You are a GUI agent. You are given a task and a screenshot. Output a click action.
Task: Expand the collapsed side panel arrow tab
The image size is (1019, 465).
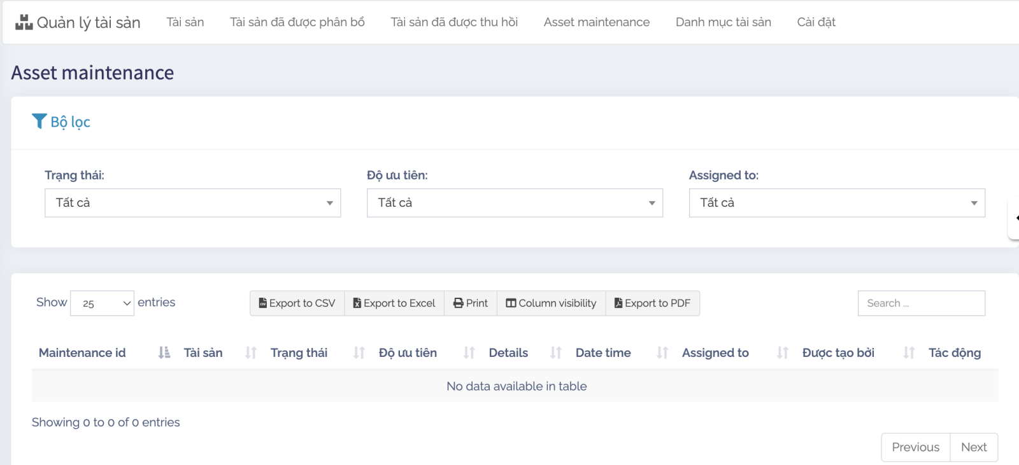tap(1015, 218)
